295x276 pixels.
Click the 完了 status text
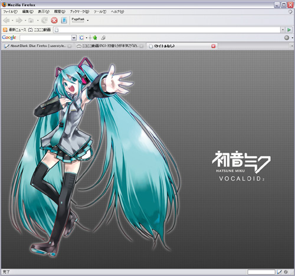point(6,272)
